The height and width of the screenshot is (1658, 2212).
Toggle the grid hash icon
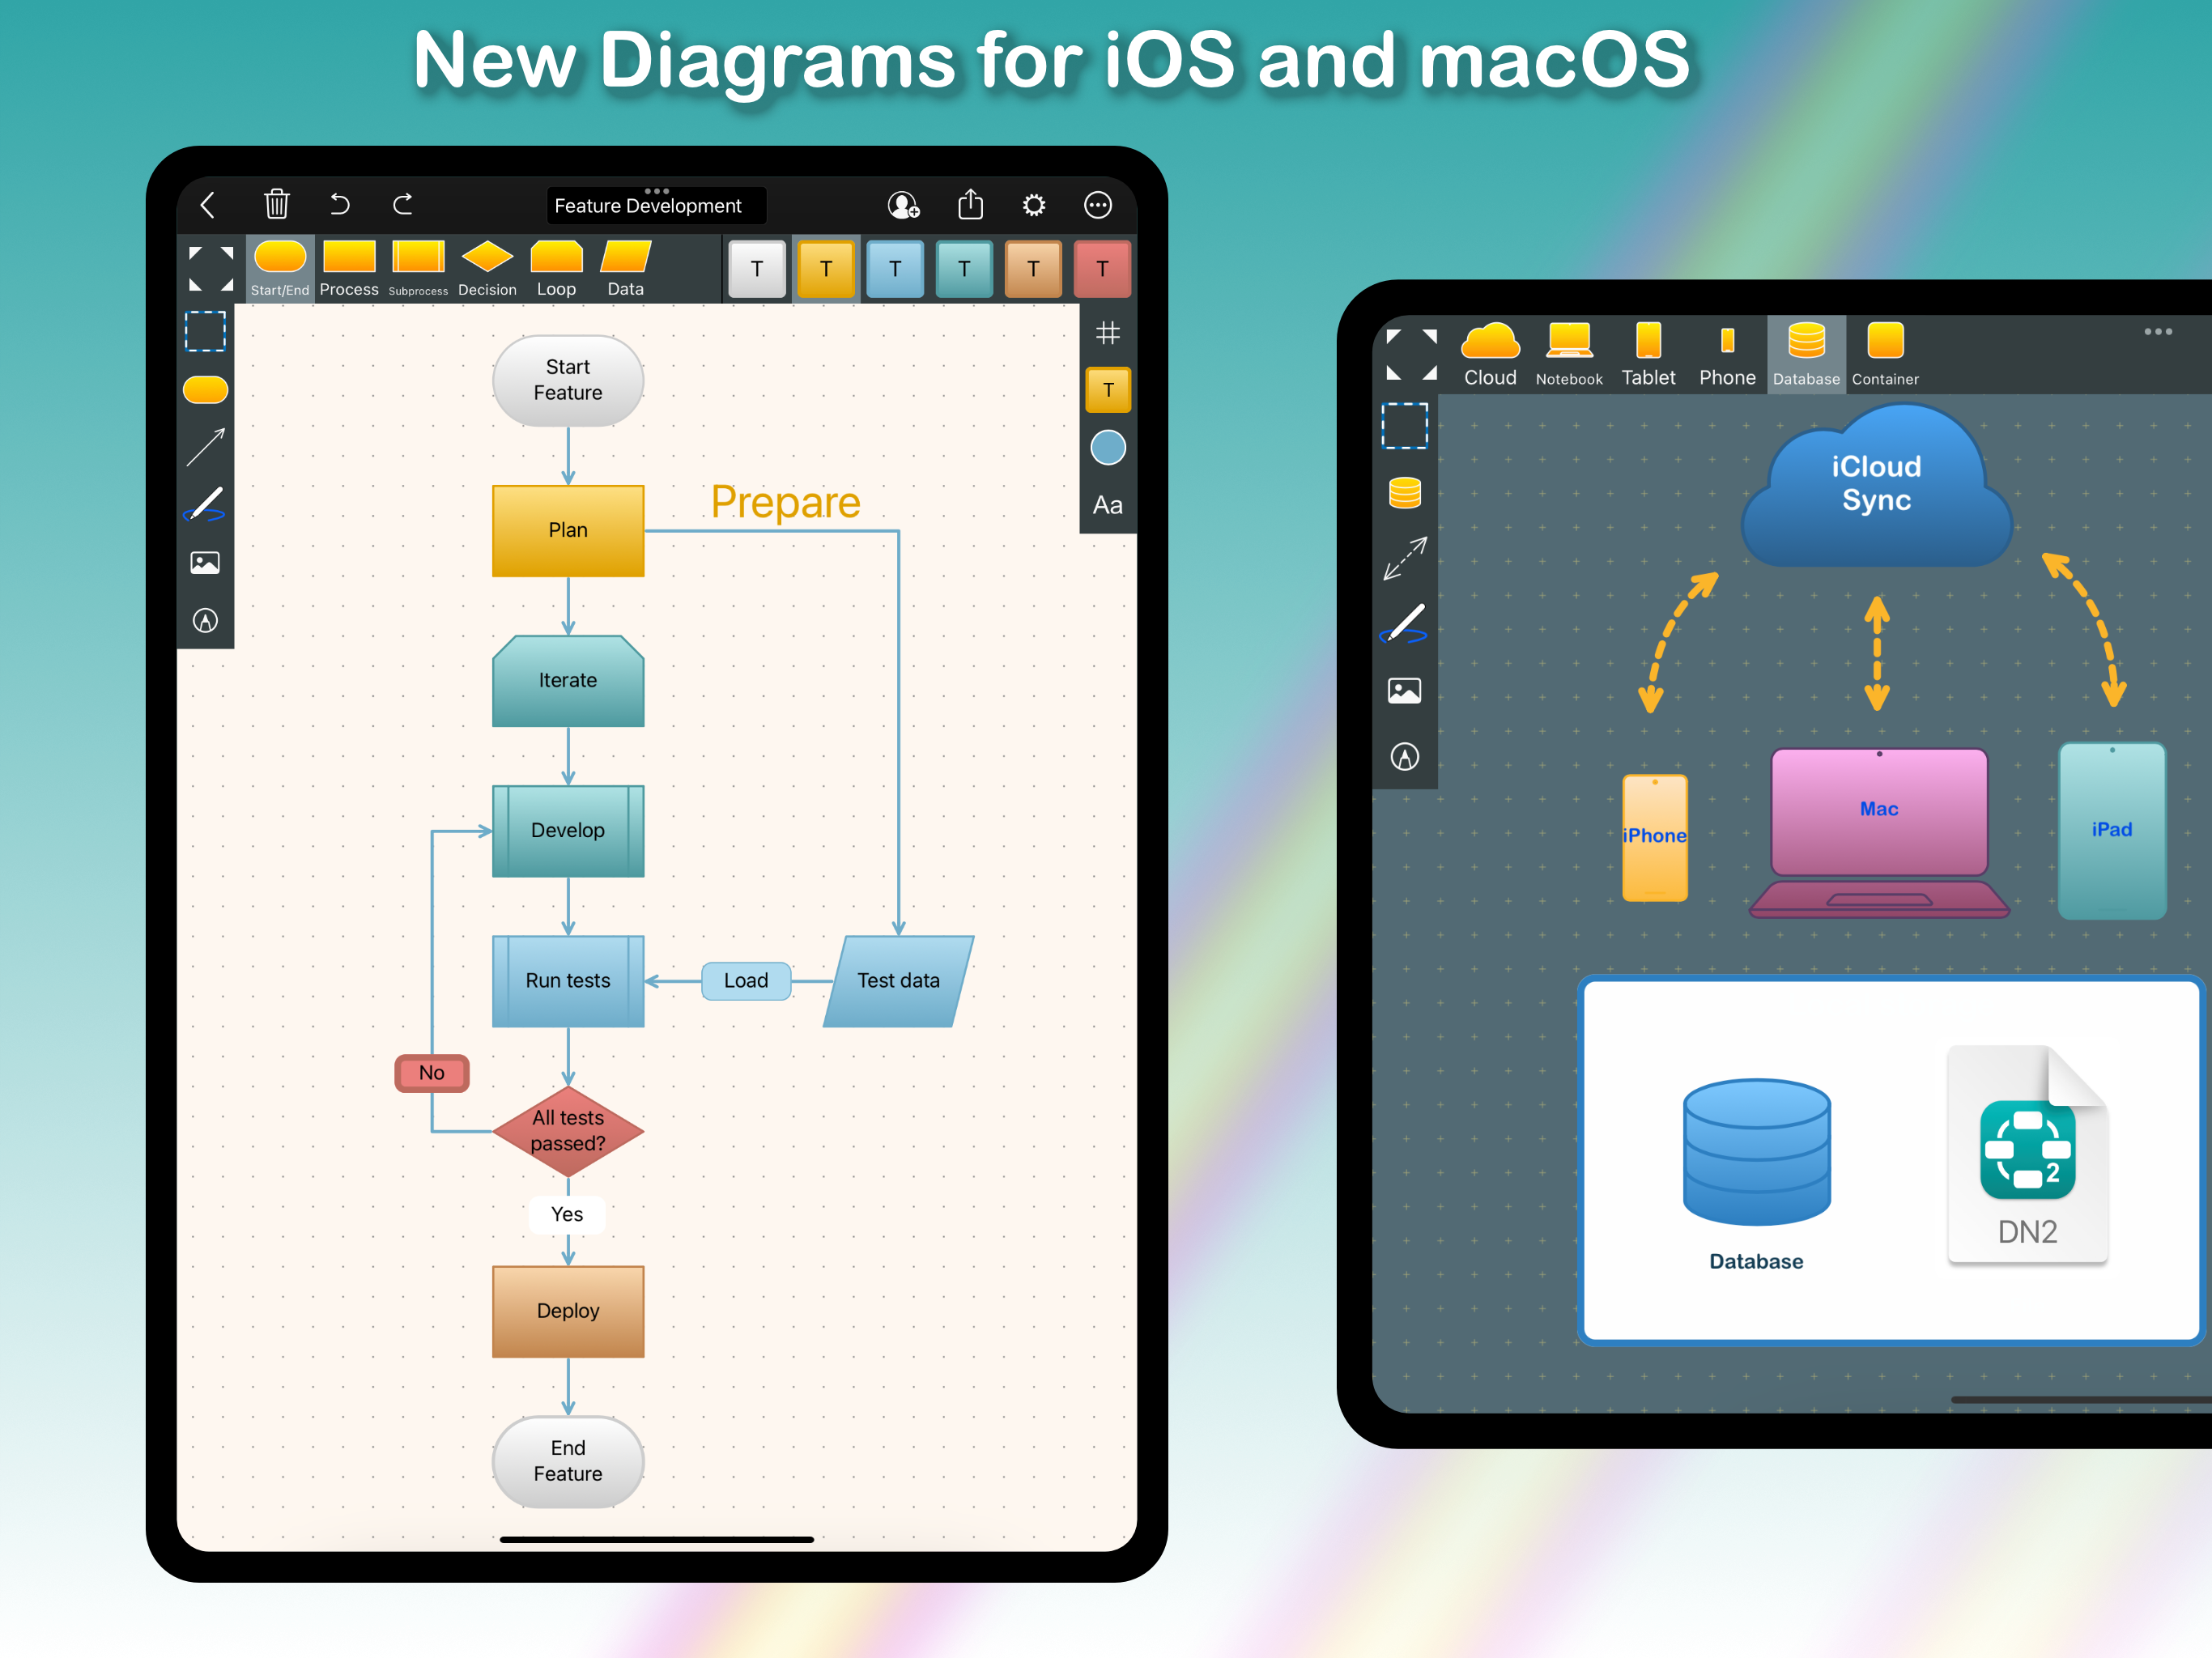(1108, 332)
